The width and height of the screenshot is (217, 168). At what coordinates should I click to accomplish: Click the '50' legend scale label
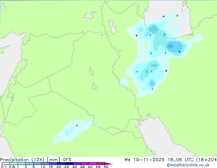point(106,167)
